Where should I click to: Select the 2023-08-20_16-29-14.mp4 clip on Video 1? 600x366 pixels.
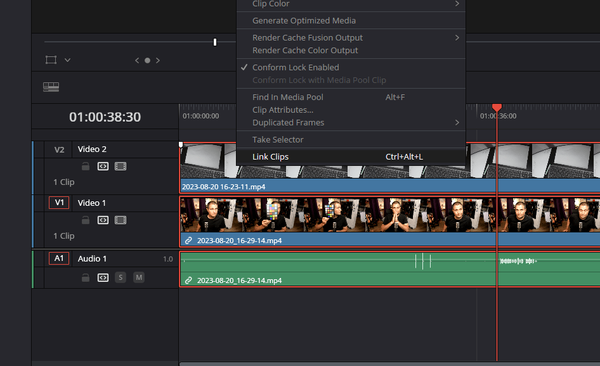pos(390,222)
